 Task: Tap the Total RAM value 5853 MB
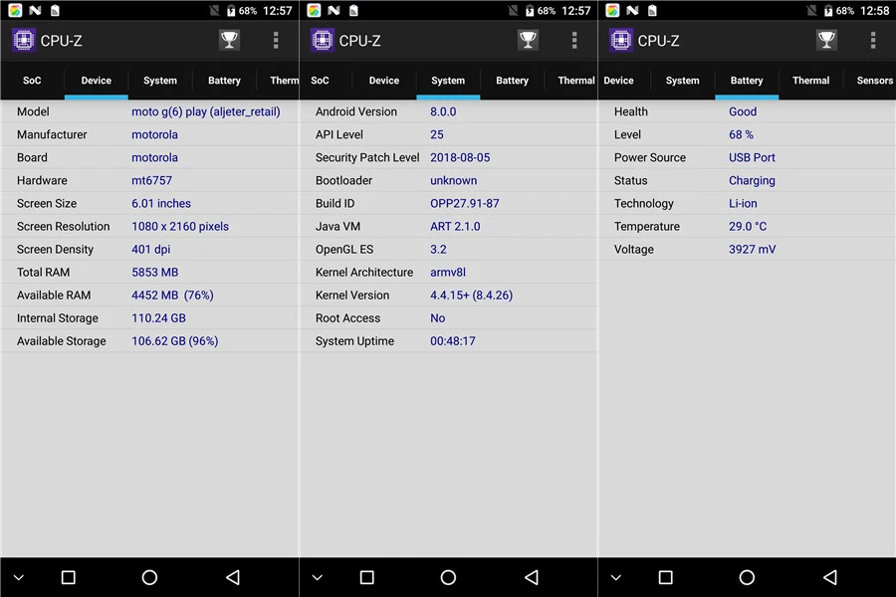click(155, 273)
